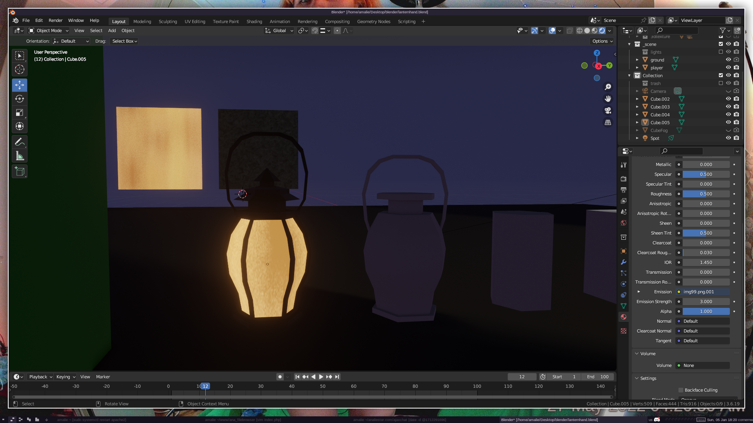
Task: Hide Cube.002 using its eye icon
Action: coord(728,99)
